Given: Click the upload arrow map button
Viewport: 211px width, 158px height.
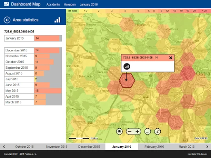Looking at the screenshot, I should coord(158,132).
